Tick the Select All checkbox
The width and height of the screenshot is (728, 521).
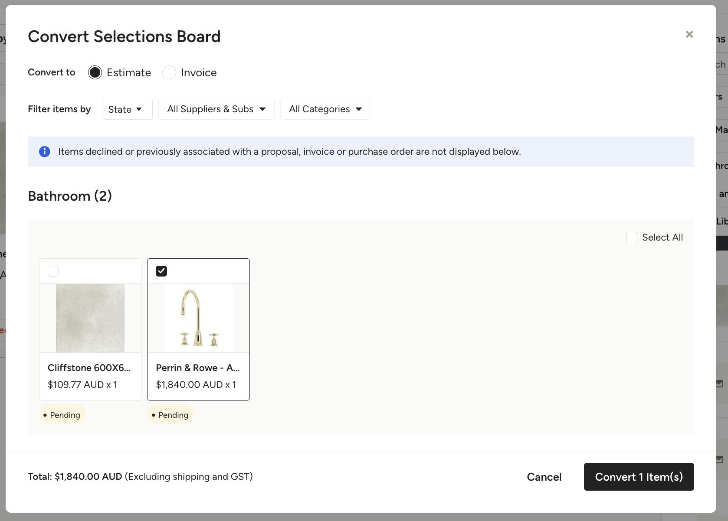631,238
